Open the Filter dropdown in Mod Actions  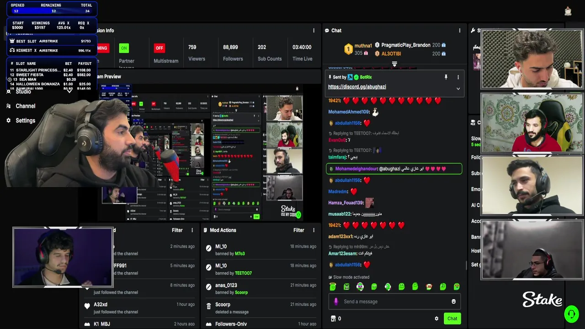(298, 230)
